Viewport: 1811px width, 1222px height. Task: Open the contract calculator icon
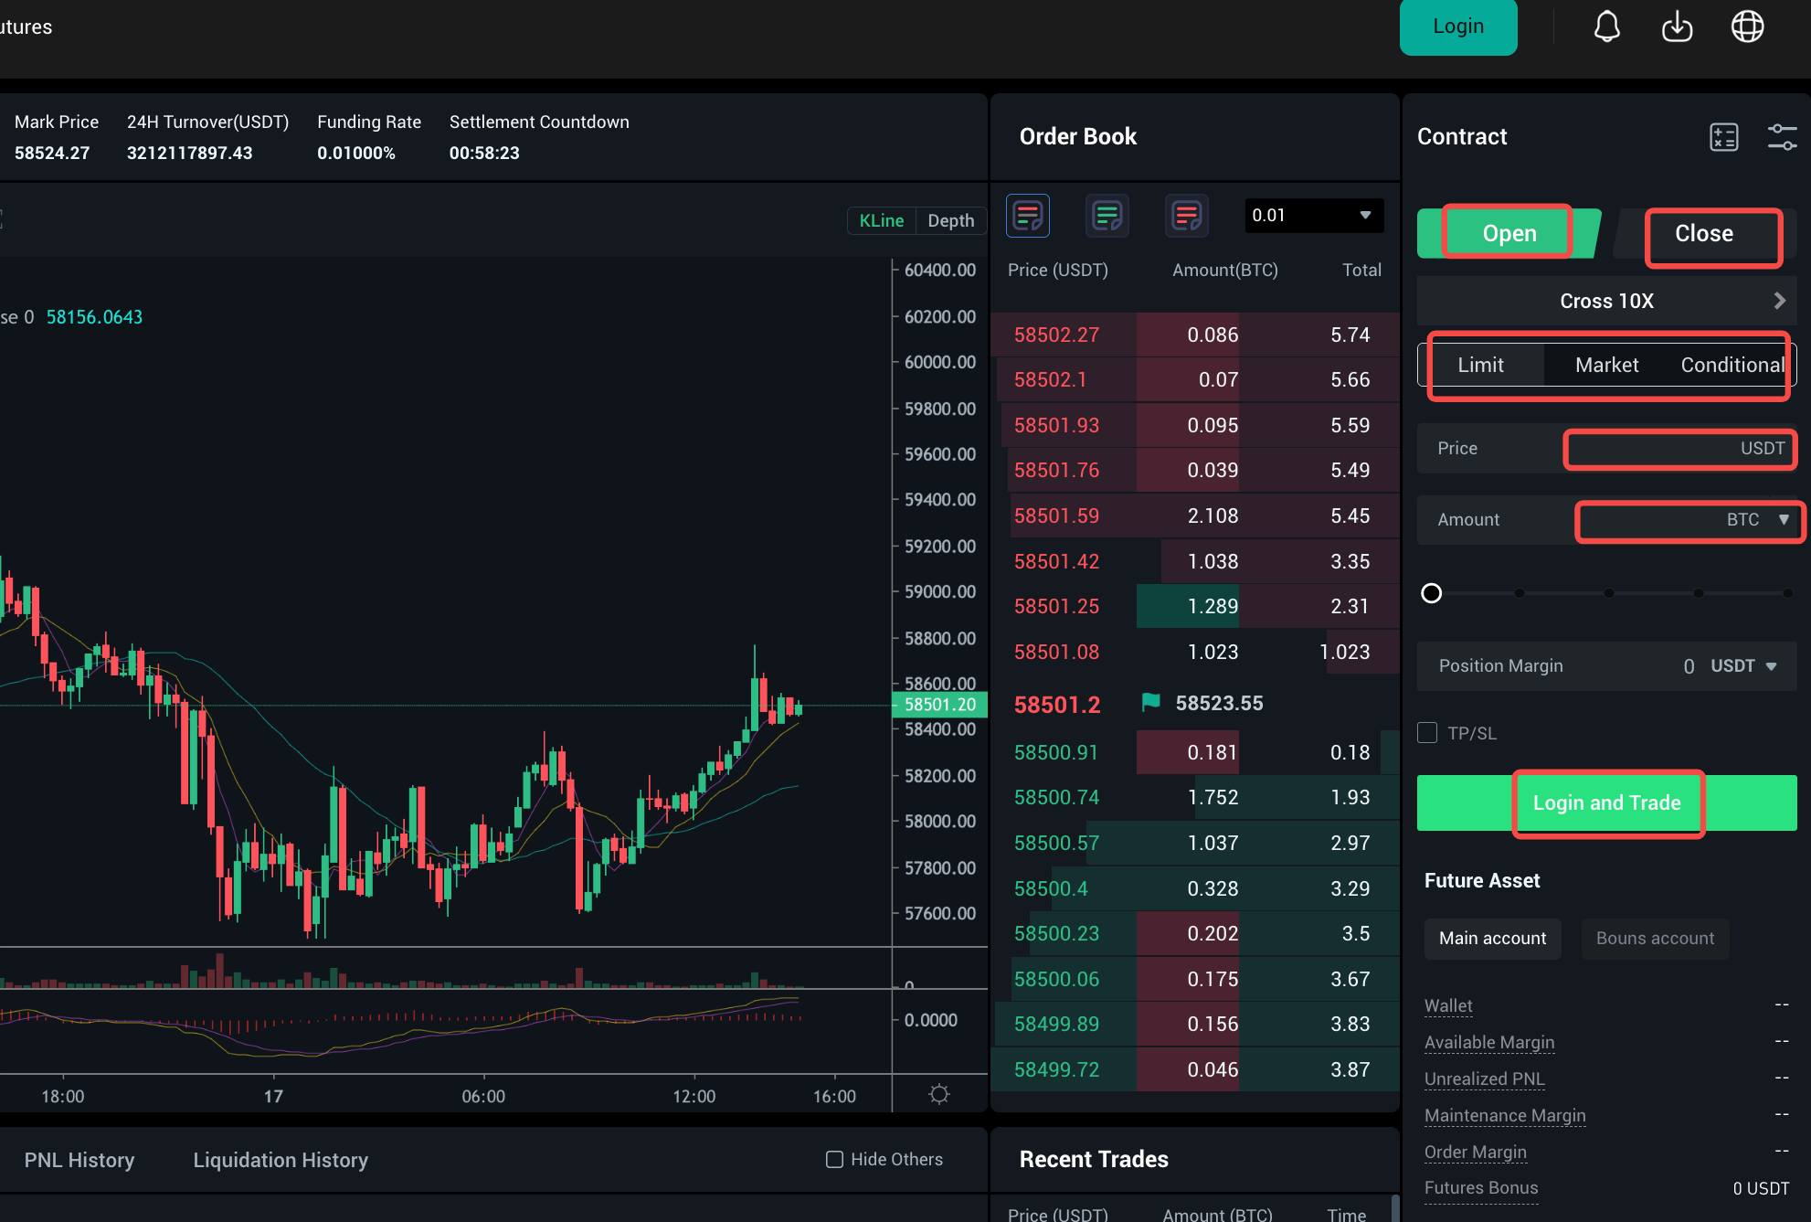click(x=1723, y=137)
